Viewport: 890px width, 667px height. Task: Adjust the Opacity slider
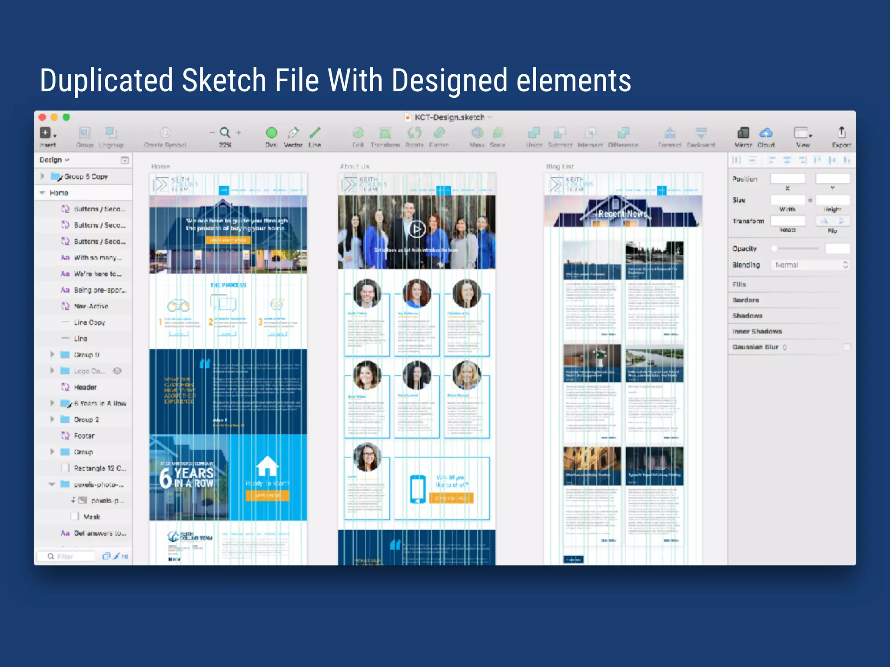795,248
